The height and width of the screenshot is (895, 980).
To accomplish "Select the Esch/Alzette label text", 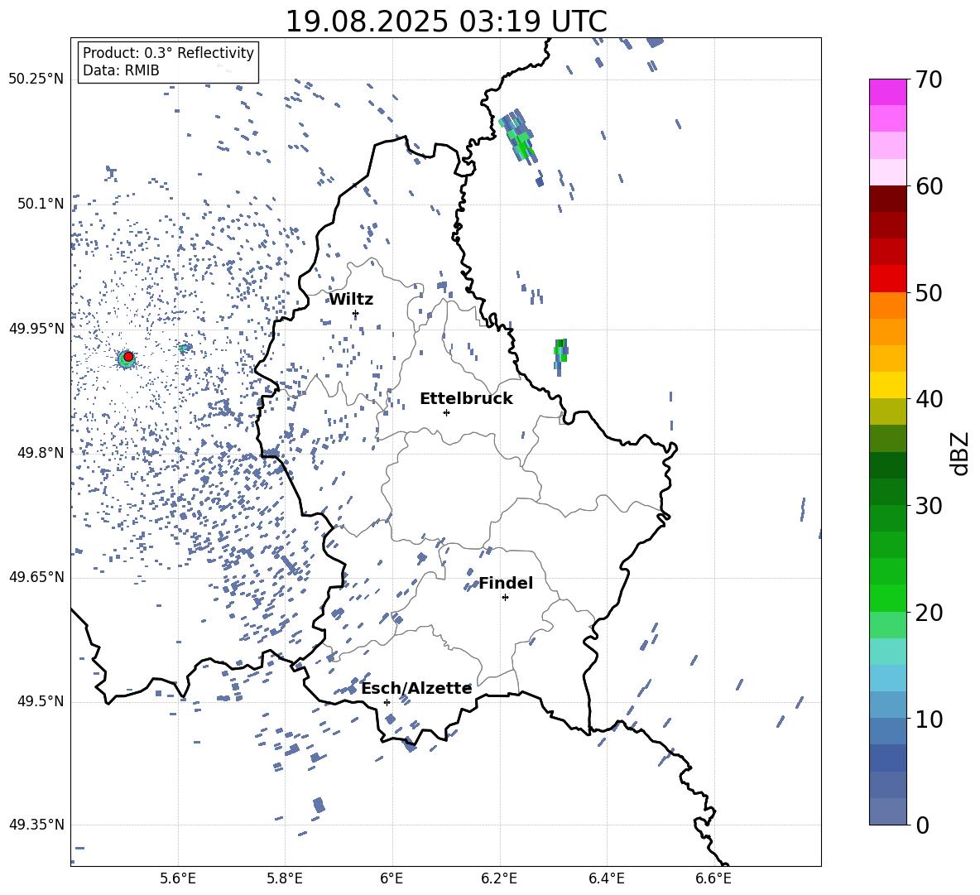I will click(416, 689).
